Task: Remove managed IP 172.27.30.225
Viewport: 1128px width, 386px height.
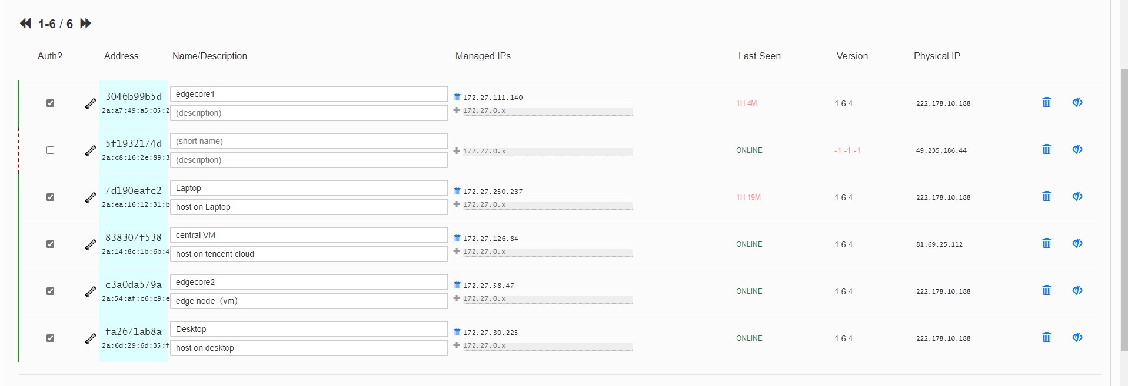Action: coord(457,332)
